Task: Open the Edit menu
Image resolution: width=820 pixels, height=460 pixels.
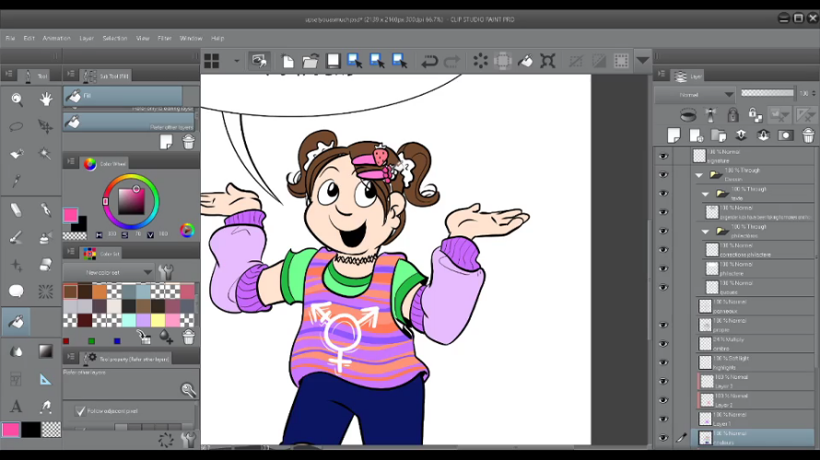Action: 29,38
